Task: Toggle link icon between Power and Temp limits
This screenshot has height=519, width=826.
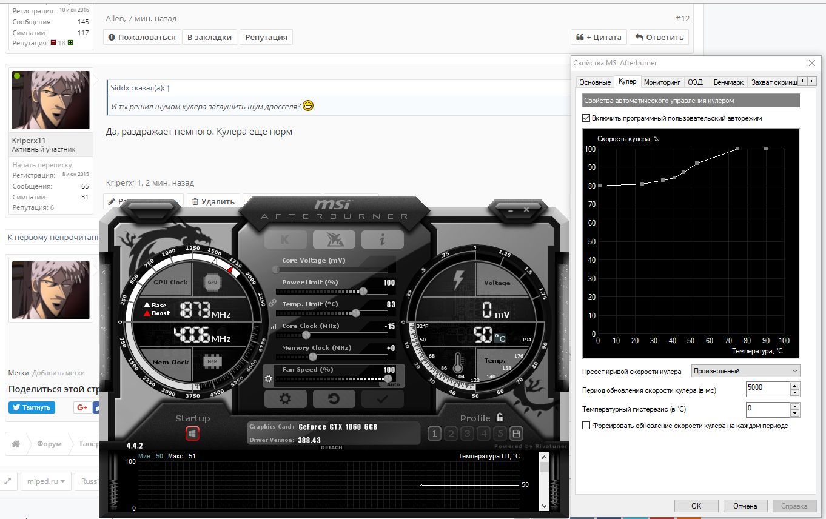Action: point(272,303)
